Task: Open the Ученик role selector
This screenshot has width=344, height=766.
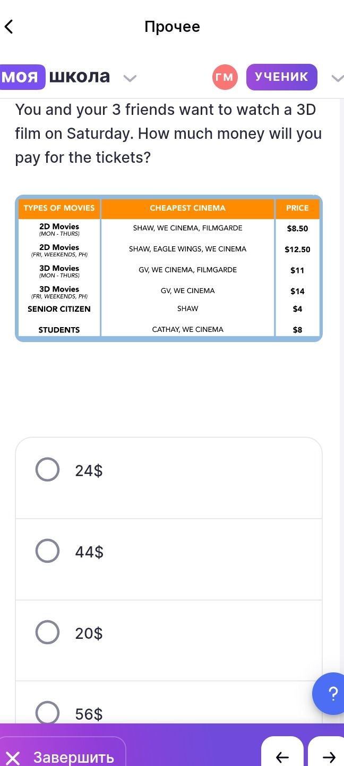Action: click(x=282, y=77)
